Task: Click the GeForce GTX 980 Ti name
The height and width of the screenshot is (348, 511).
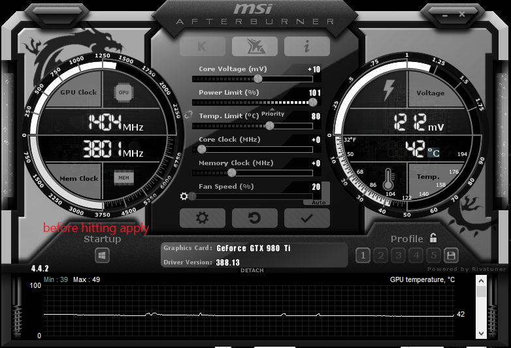Action: pos(254,248)
